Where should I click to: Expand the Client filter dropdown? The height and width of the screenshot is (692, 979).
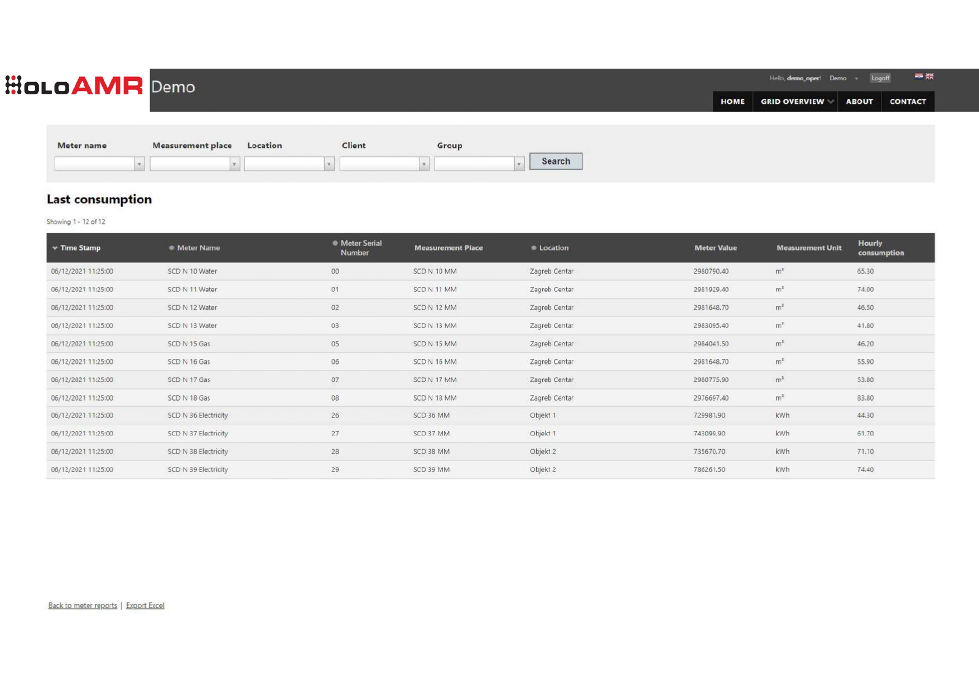[423, 164]
